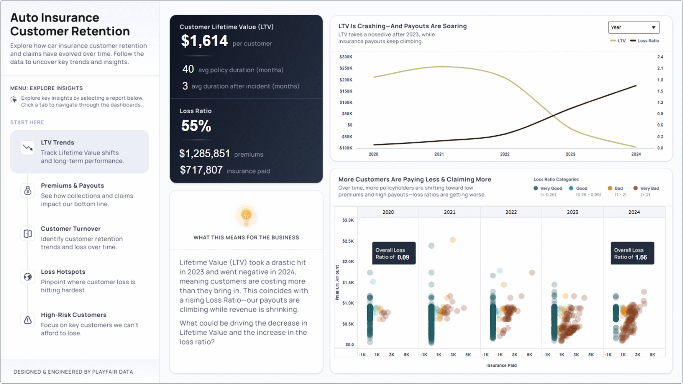This screenshot has height=384, width=683.
Task: Click the 2024 column header in scatter chart
Action: coord(634,212)
